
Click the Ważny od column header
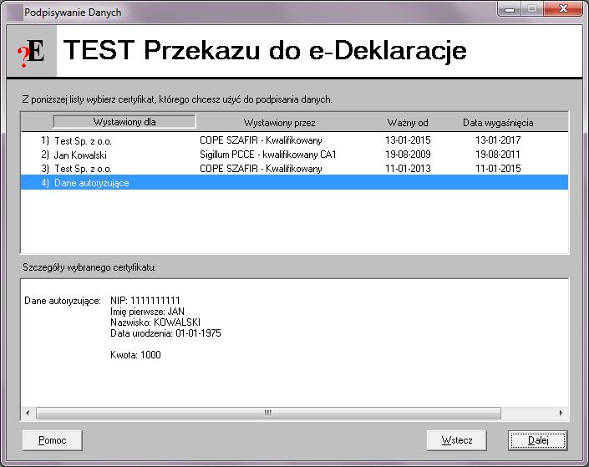(x=408, y=123)
